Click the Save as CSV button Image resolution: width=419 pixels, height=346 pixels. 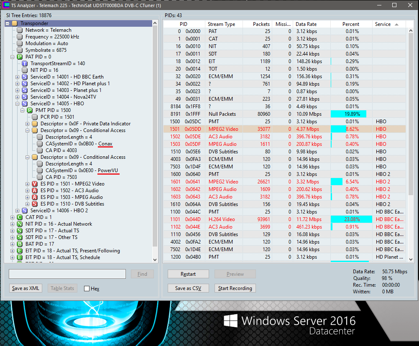tap(188, 288)
